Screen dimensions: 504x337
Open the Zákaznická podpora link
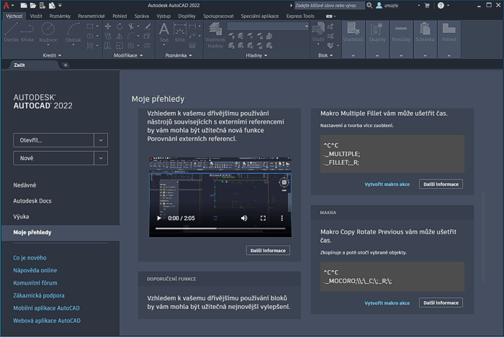click(x=39, y=295)
